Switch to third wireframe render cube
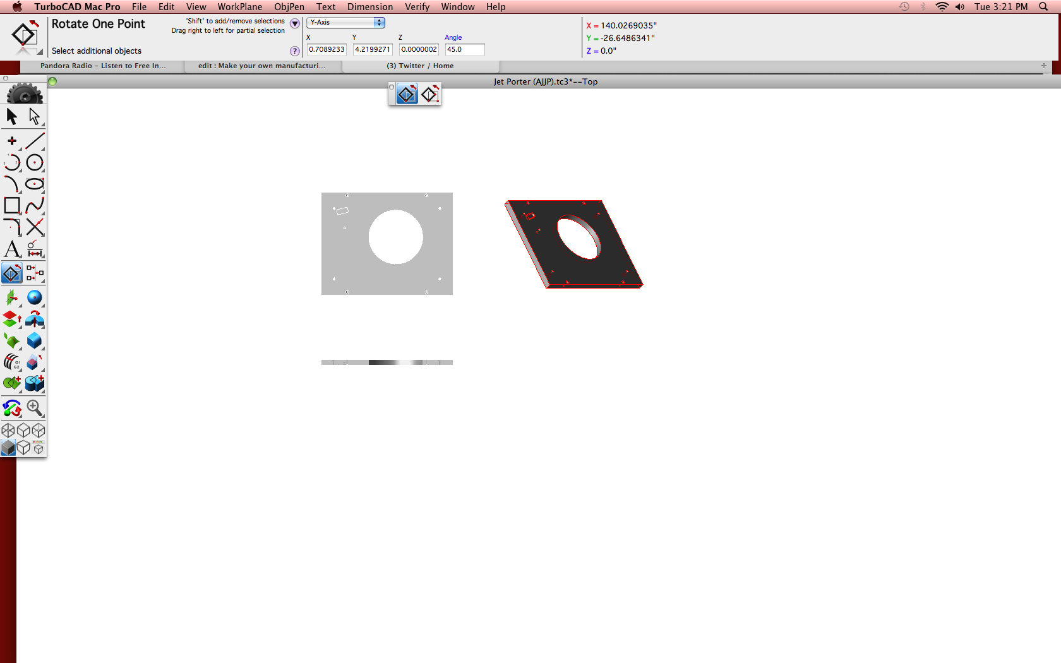 [x=39, y=431]
